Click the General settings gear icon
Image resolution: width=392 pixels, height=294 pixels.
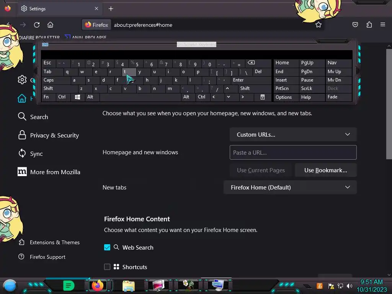(x=22, y=80)
